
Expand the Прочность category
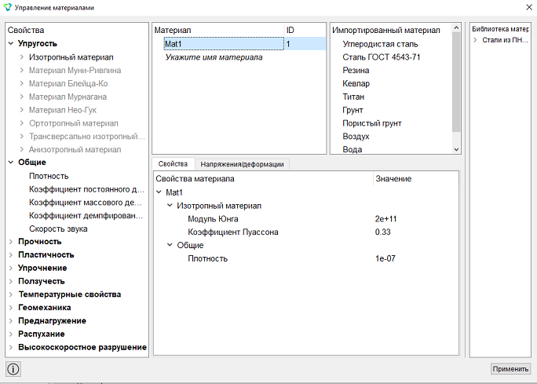(11, 242)
